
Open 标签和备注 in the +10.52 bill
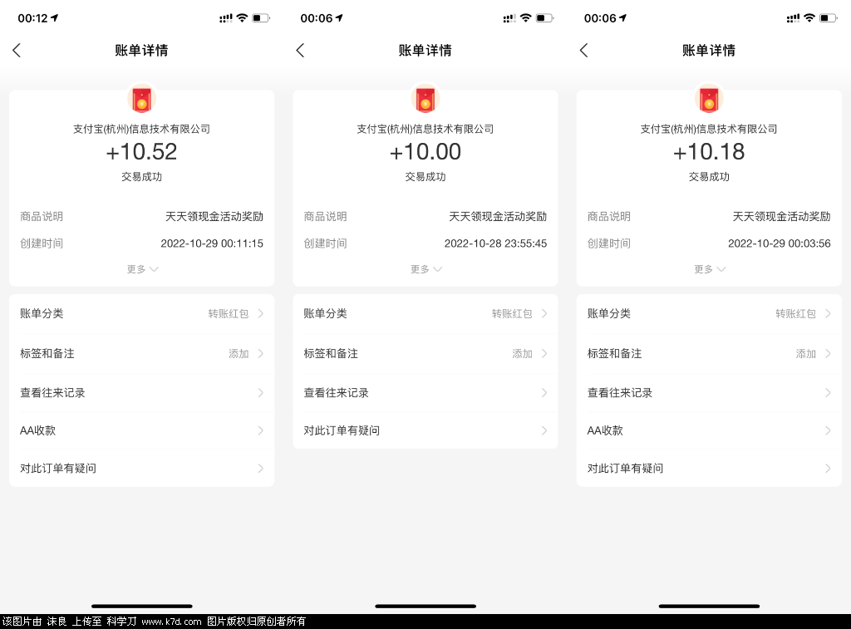point(141,353)
